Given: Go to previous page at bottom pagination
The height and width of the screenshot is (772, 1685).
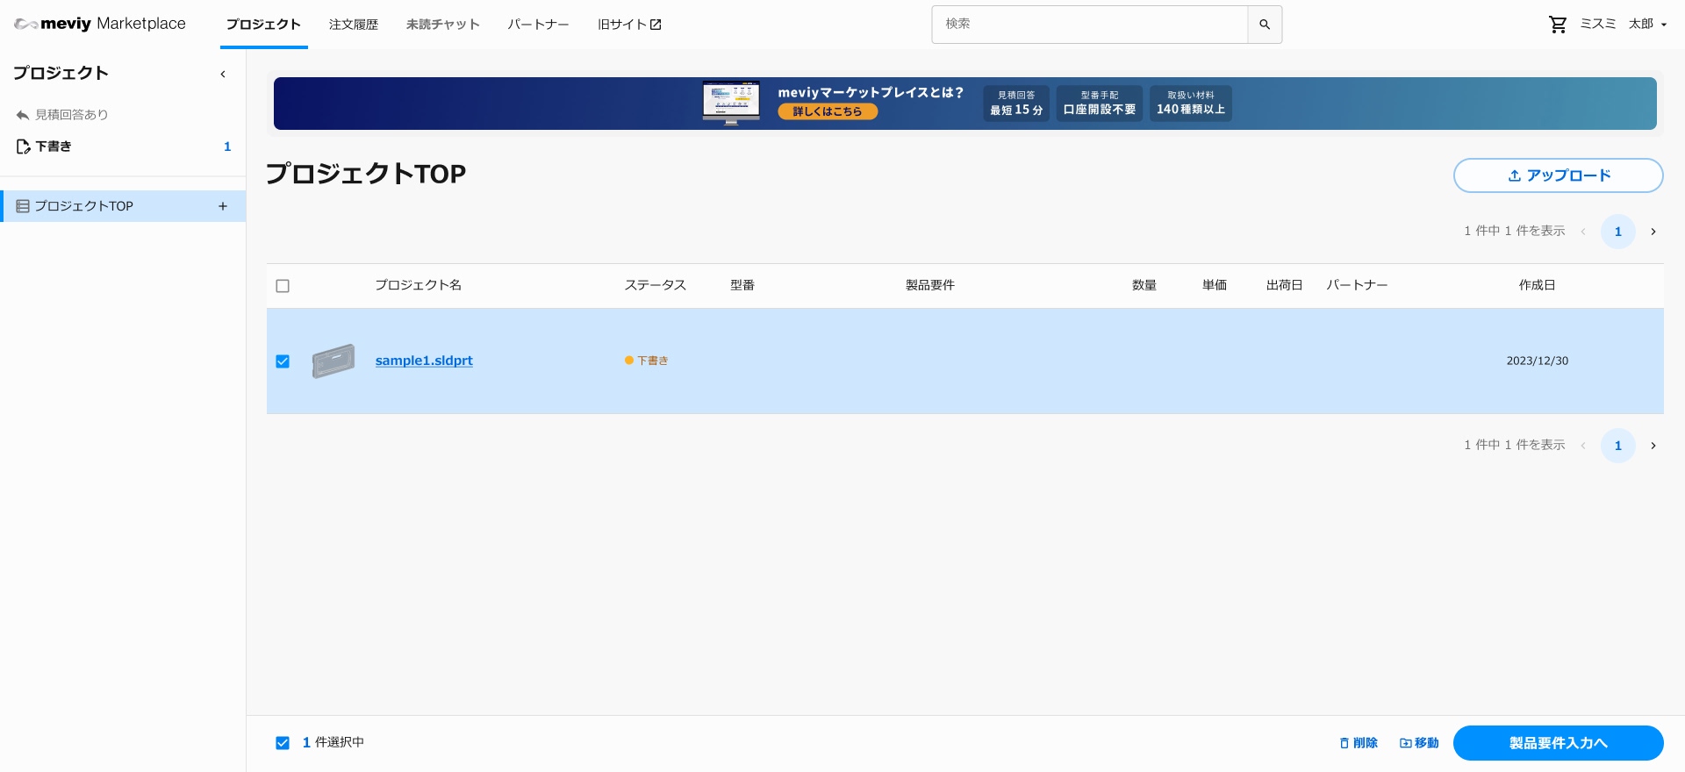Looking at the screenshot, I should click(1583, 446).
